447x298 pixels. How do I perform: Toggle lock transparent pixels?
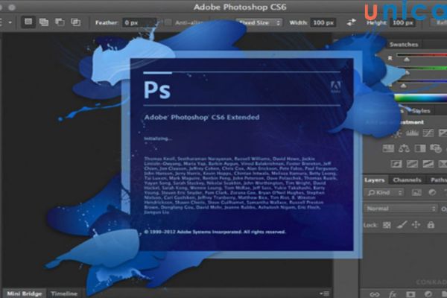(x=387, y=225)
